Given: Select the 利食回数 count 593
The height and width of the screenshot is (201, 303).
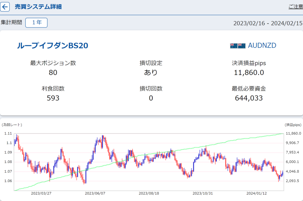Looking at the screenshot, I should [53, 98].
